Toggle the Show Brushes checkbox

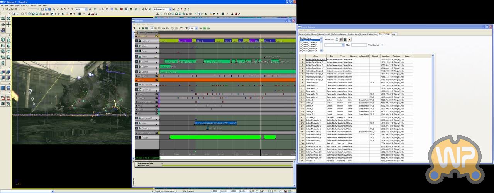tap(382, 45)
